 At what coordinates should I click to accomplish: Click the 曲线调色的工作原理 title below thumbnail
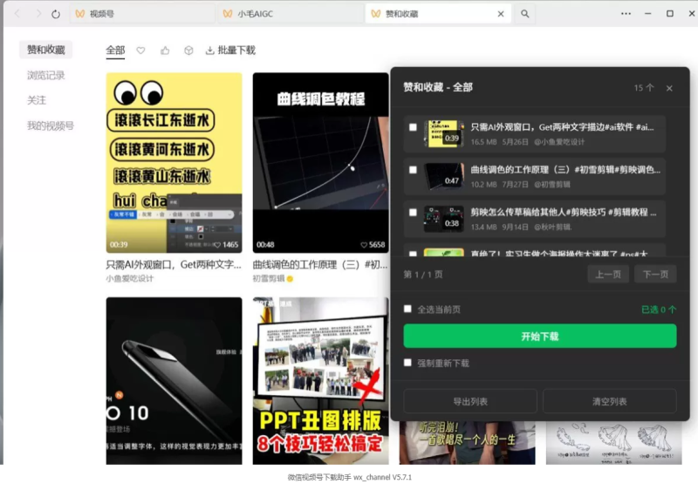click(x=320, y=265)
